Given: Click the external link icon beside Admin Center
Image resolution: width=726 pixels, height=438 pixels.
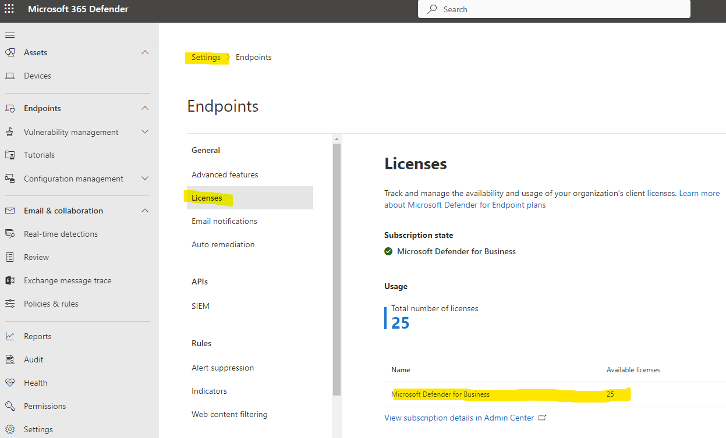Looking at the screenshot, I should click(x=543, y=418).
